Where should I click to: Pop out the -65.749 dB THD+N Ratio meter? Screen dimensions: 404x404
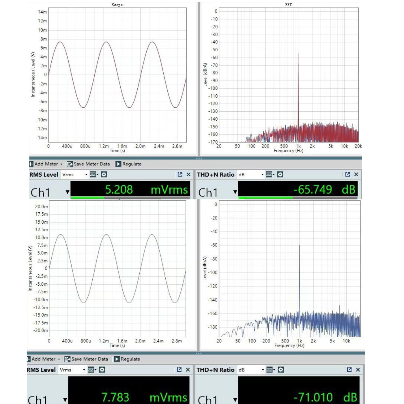[347, 174]
